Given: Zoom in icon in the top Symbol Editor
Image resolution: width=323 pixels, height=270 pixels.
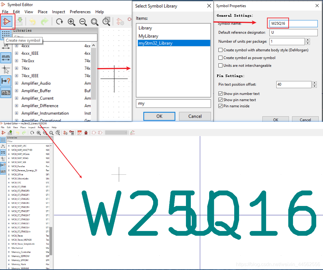Looking at the screenshot, I should (71, 22).
